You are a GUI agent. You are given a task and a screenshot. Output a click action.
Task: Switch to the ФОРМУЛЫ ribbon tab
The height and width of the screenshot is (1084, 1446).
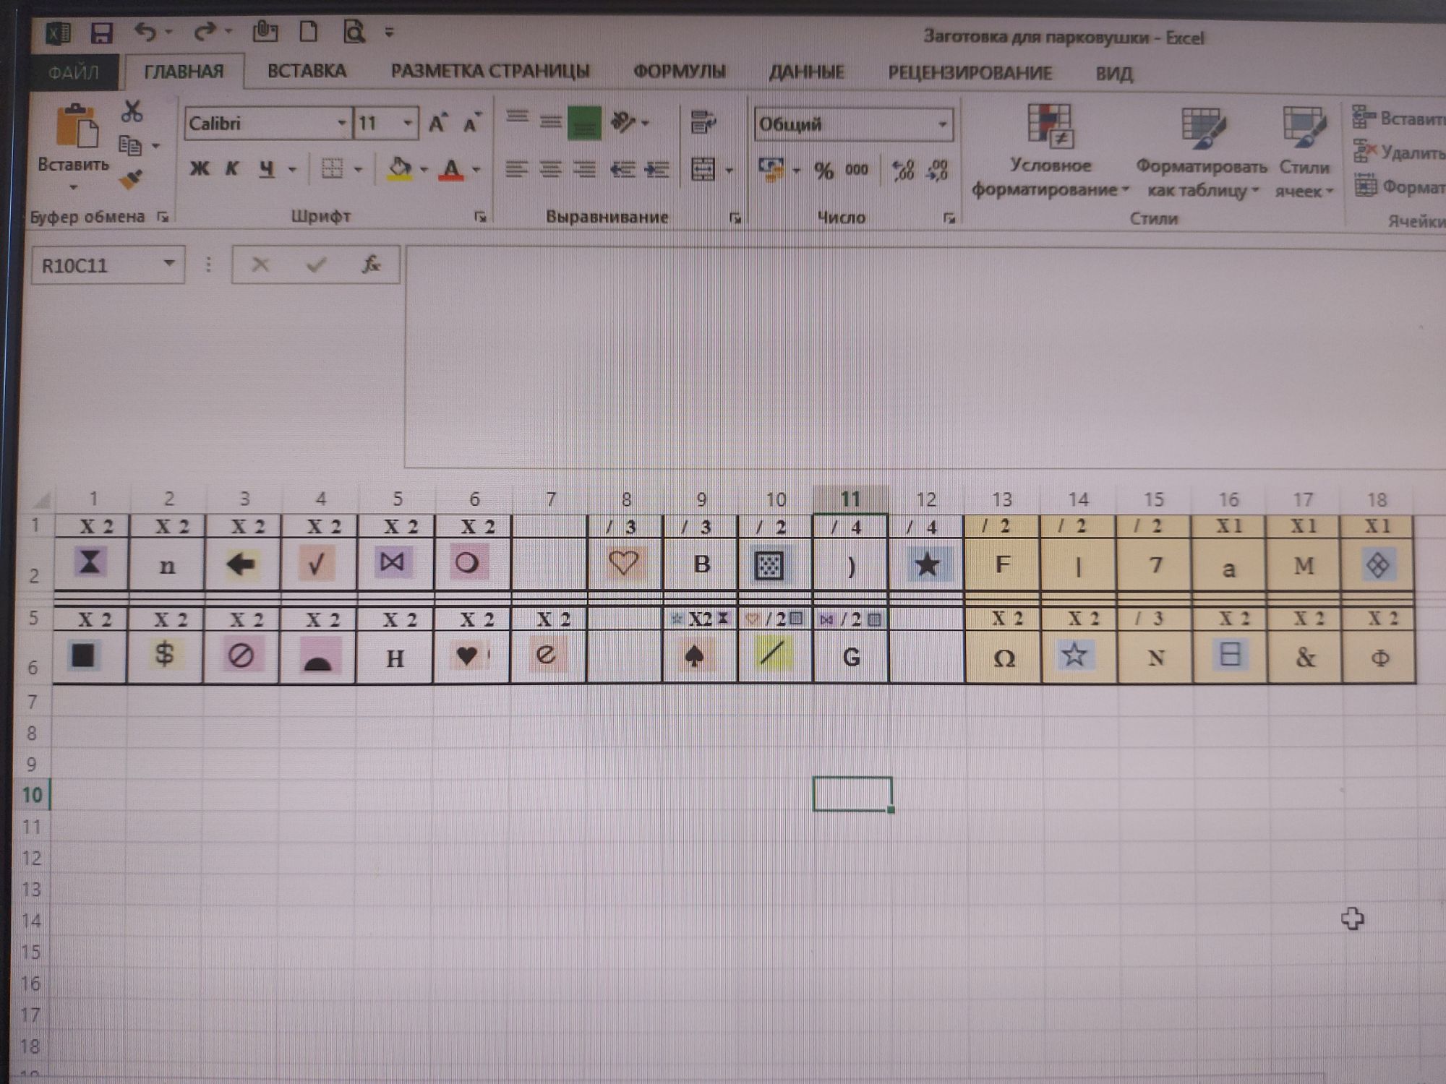(x=679, y=72)
